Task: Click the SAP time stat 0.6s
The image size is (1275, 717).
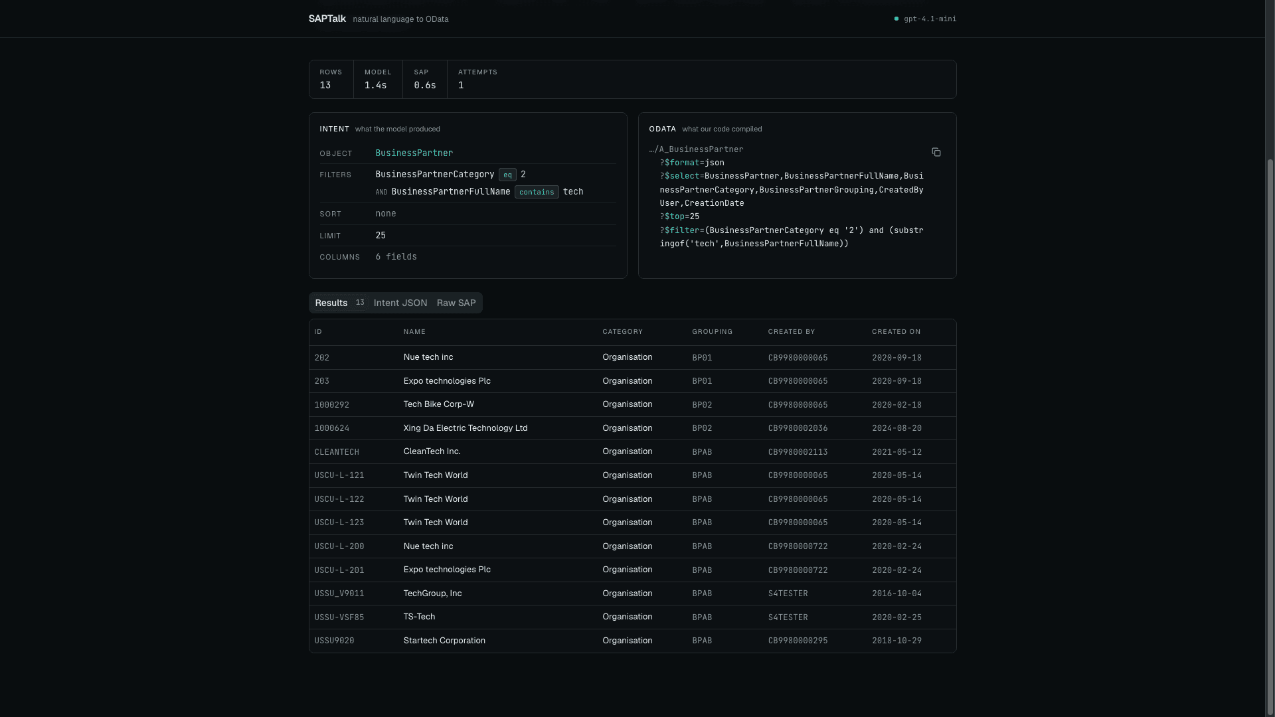Action: tap(425, 79)
